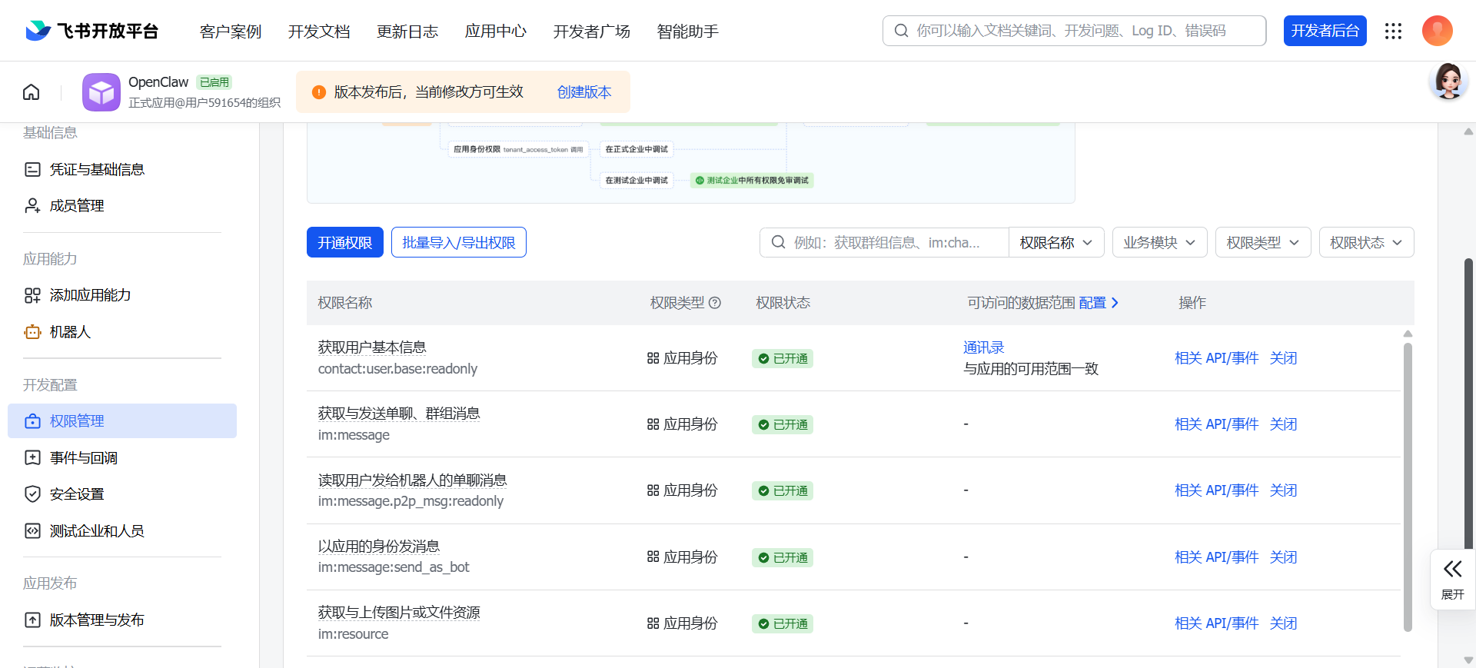Open 开发文档 in the top navigation
1476x668 pixels.
(x=319, y=32)
